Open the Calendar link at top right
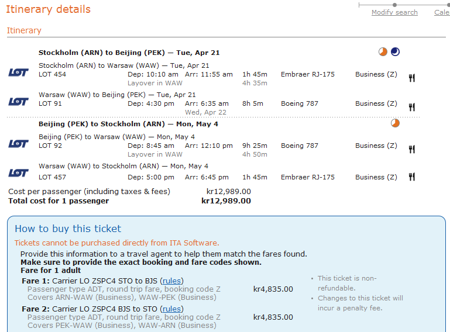Image resolution: width=450 pixels, height=332 pixels. (x=442, y=12)
